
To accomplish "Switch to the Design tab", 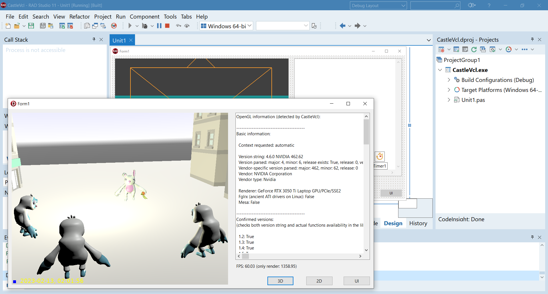I will pyautogui.click(x=393, y=223).
